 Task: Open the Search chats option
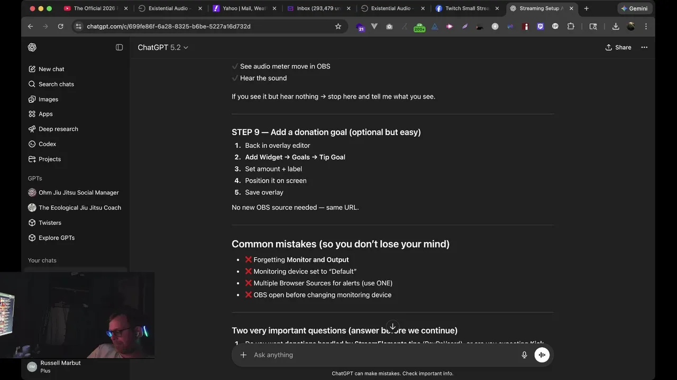click(56, 84)
